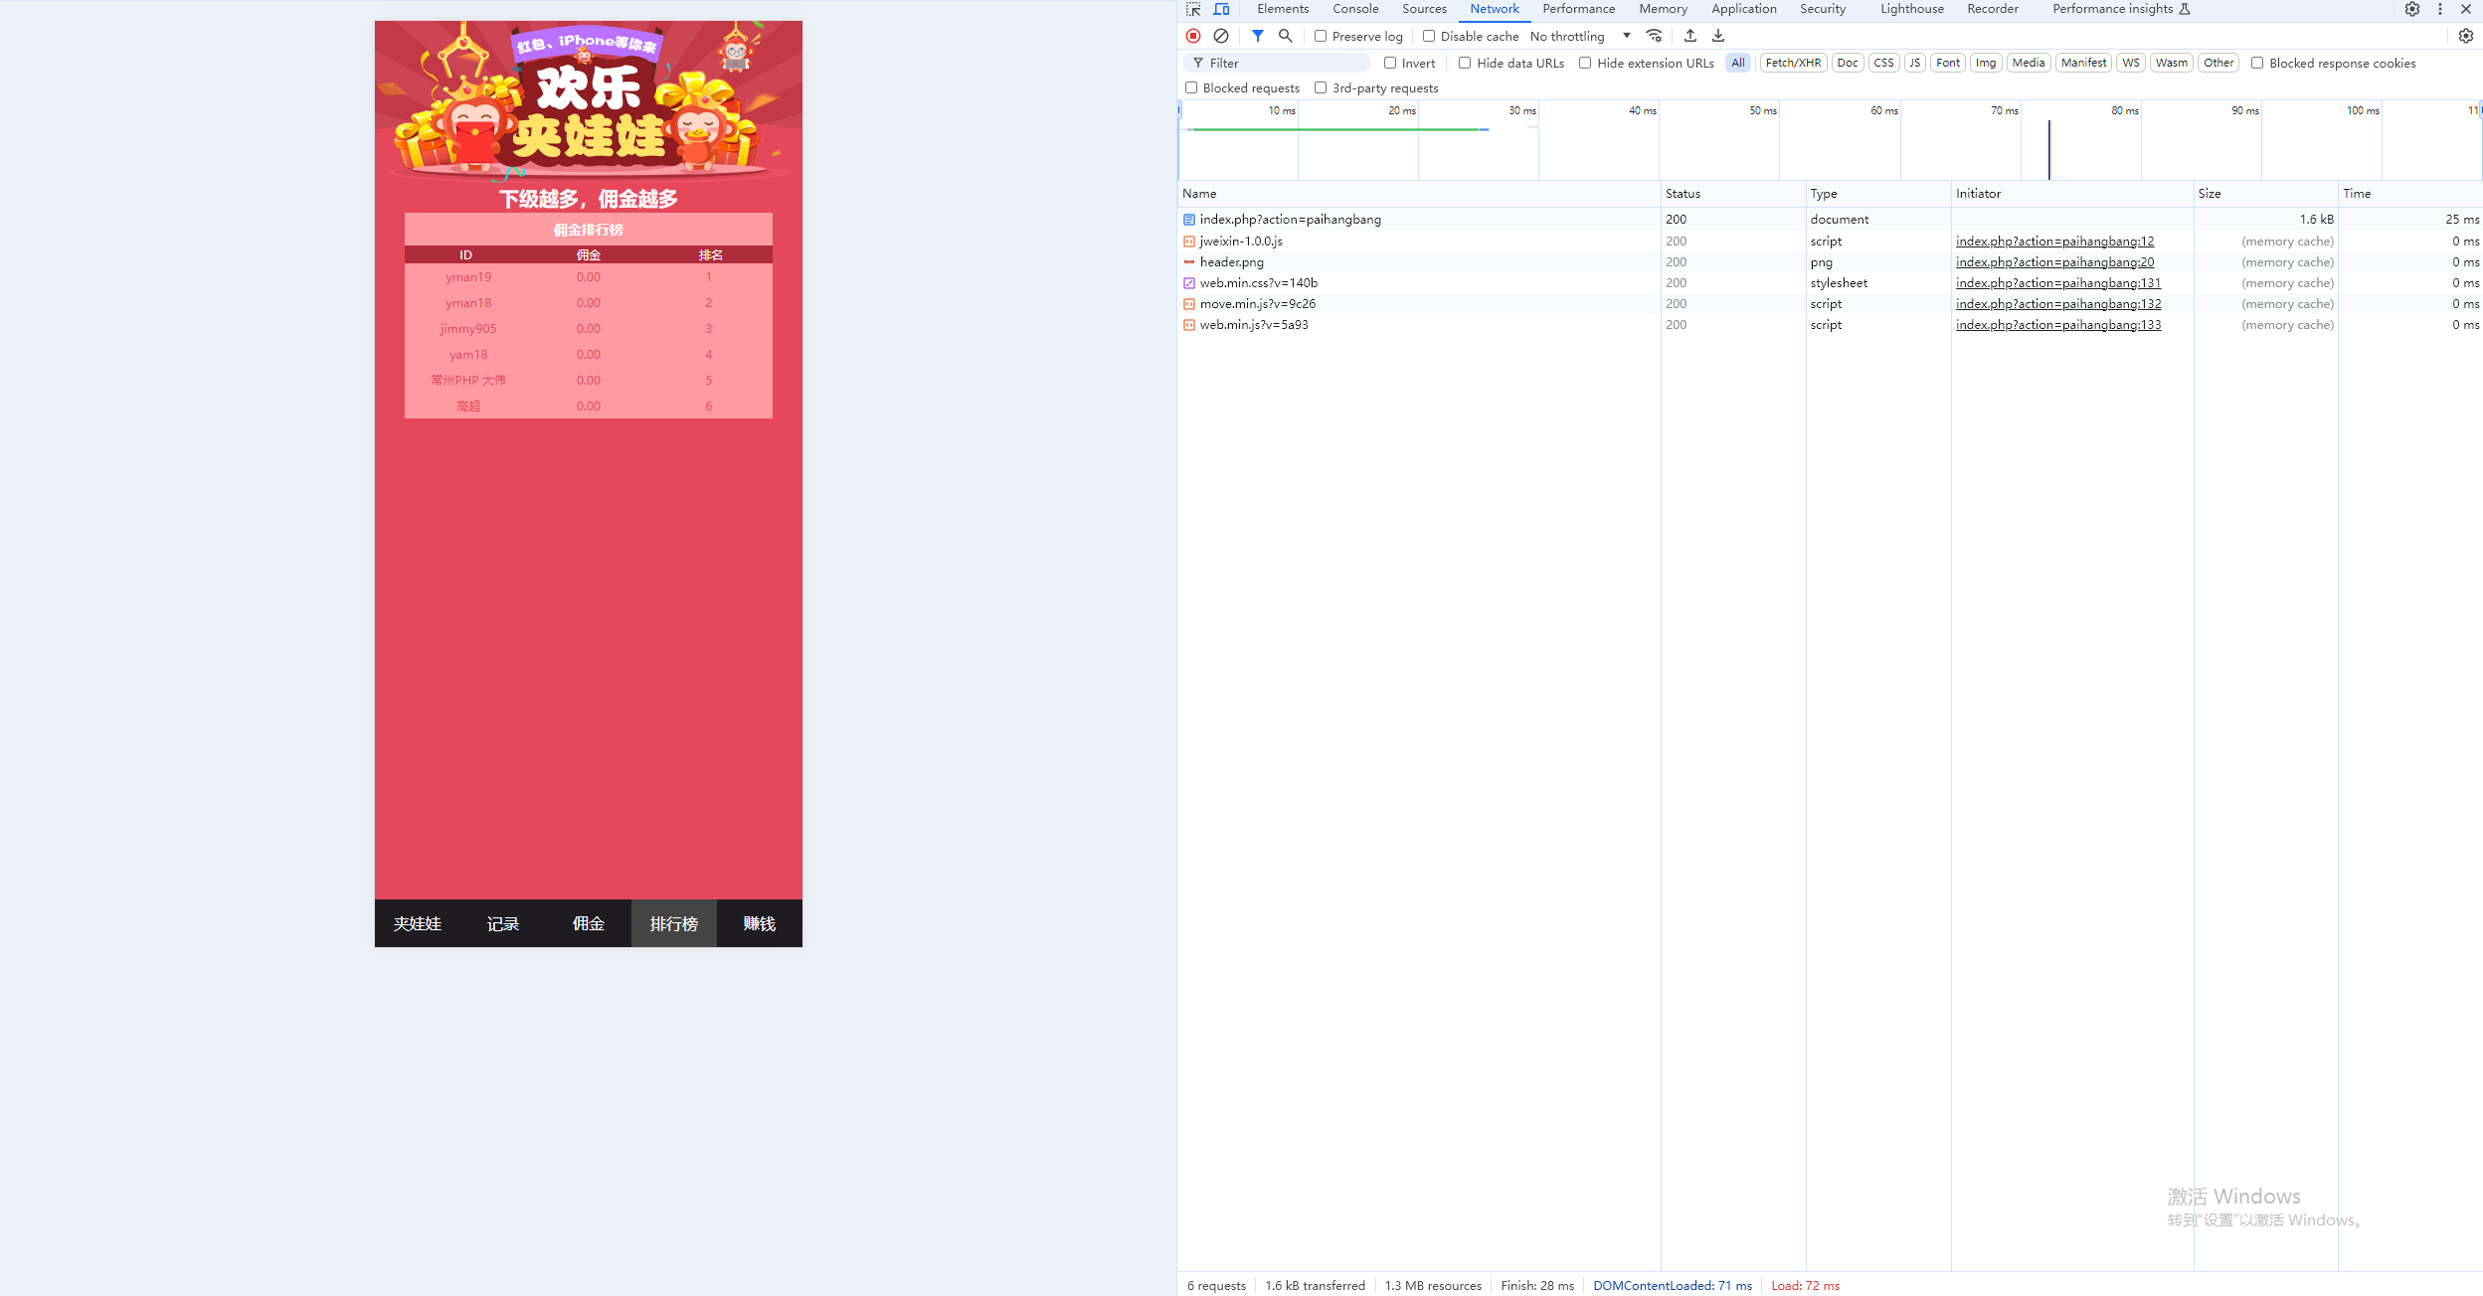Activate the inspect element picker icon
This screenshot has width=2483, height=1296.
click(x=1193, y=9)
